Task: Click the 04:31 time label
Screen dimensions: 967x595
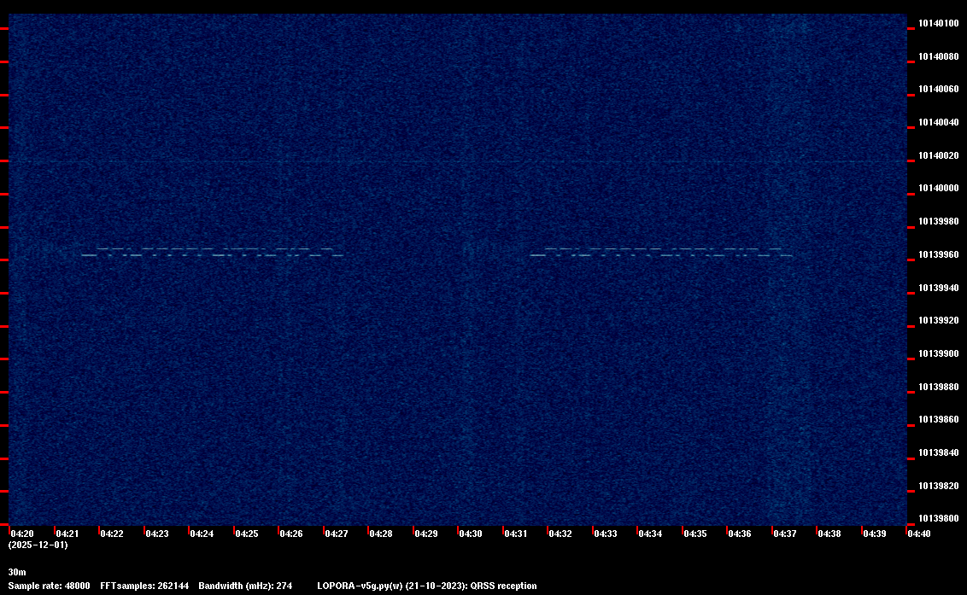Action: point(516,534)
